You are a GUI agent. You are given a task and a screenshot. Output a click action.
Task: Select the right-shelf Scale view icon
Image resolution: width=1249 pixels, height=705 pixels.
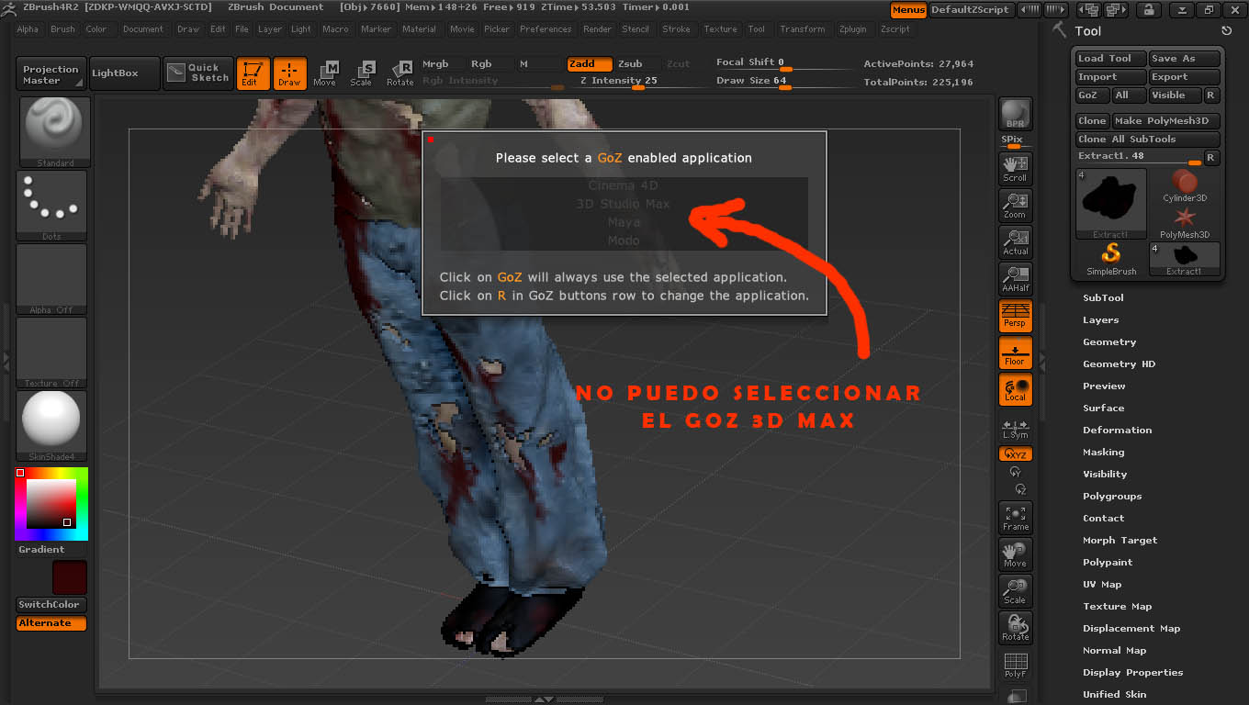pyautogui.click(x=1015, y=591)
